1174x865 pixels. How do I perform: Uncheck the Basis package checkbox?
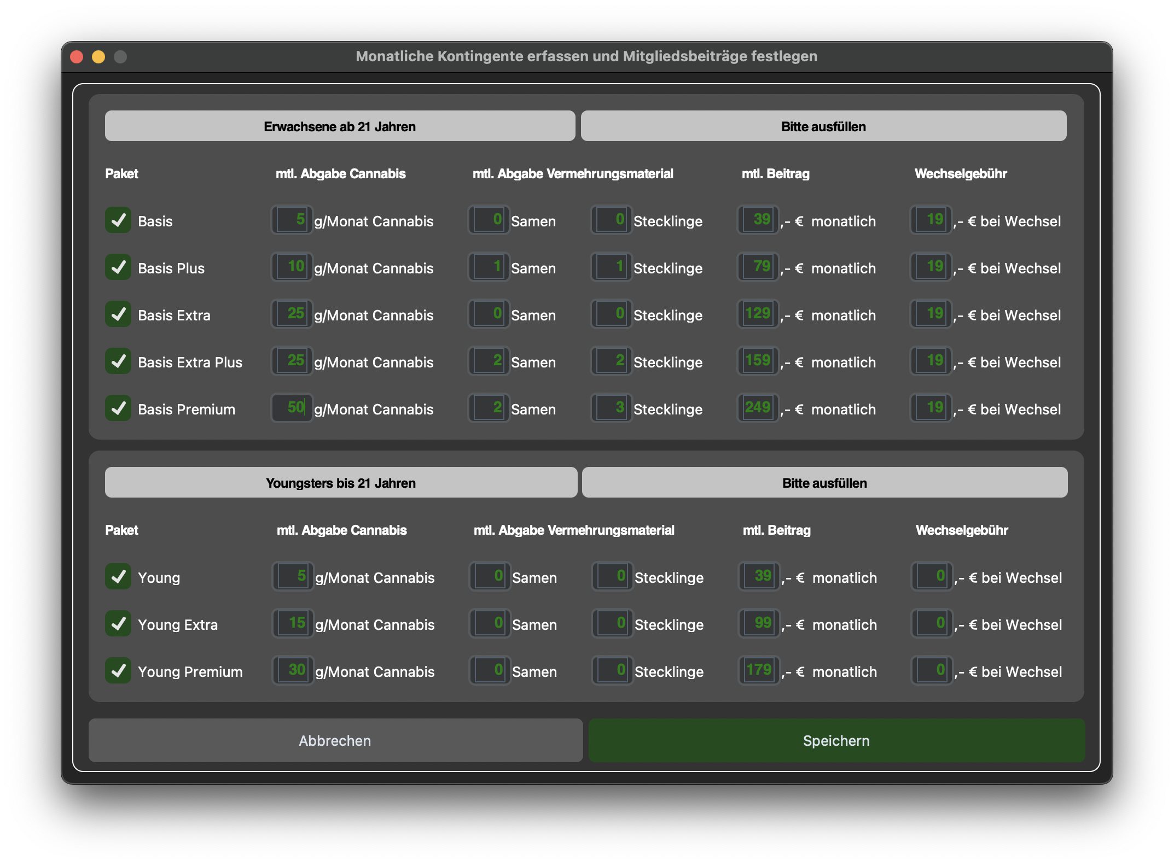pyautogui.click(x=118, y=220)
